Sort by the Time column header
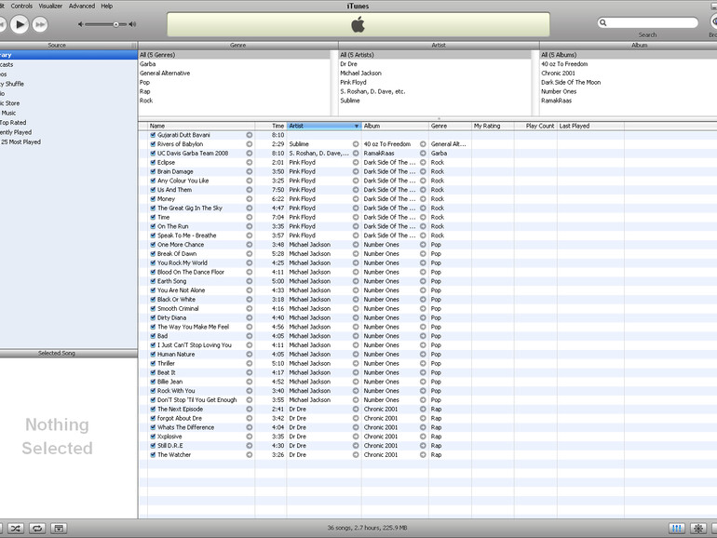The width and height of the screenshot is (717, 538). pos(271,126)
